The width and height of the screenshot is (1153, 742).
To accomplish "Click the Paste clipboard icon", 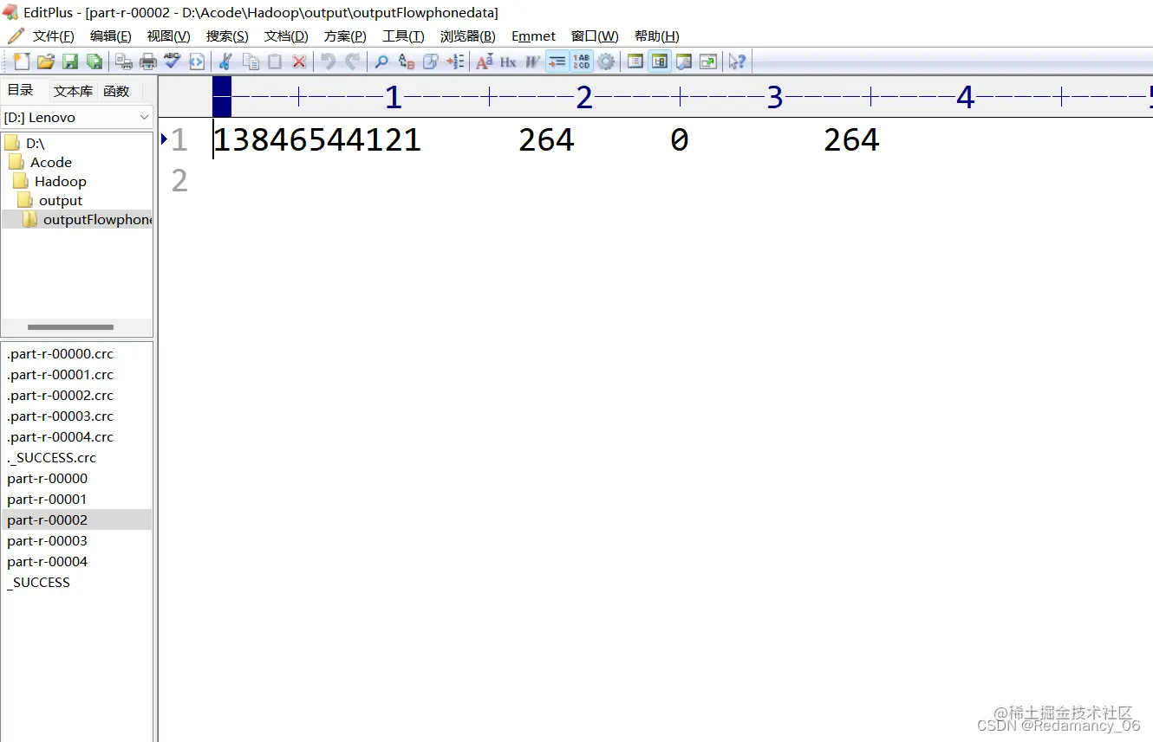I will point(275,61).
